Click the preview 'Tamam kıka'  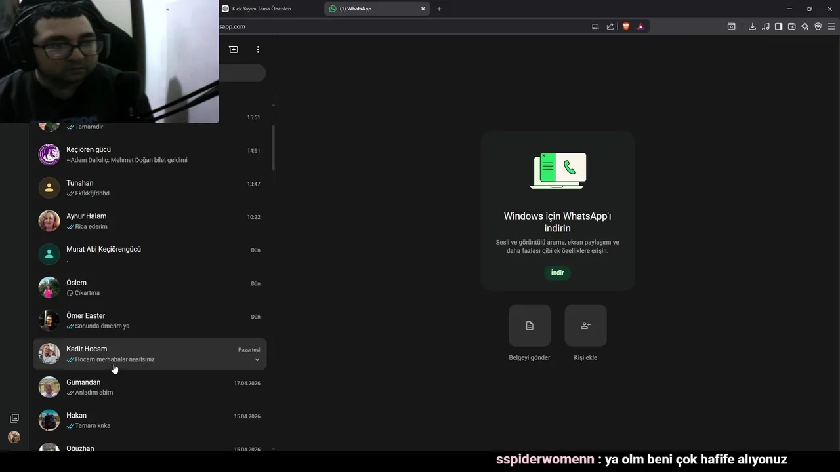(93, 426)
